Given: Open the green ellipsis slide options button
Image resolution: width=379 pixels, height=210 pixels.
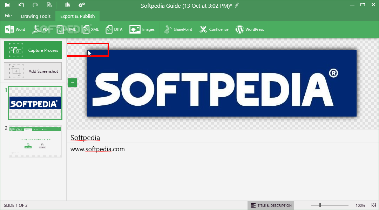Looking at the screenshot, I should click(x=72, y=83).
